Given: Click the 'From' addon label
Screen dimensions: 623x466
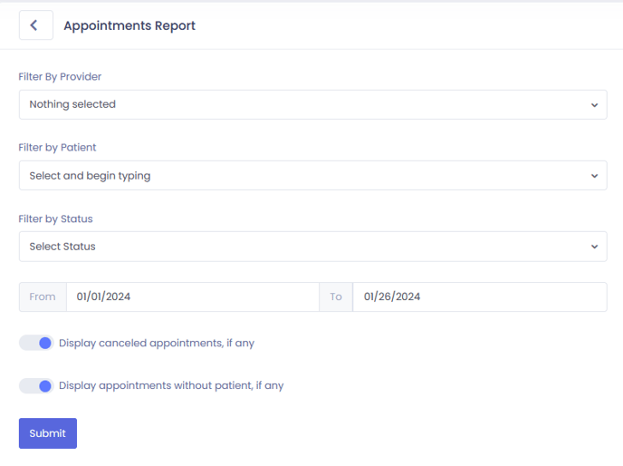Looking at the screenshot, I should point(43,296).
